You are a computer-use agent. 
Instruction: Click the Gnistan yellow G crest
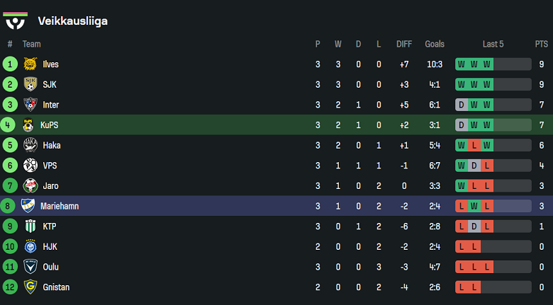click(30, 287)
